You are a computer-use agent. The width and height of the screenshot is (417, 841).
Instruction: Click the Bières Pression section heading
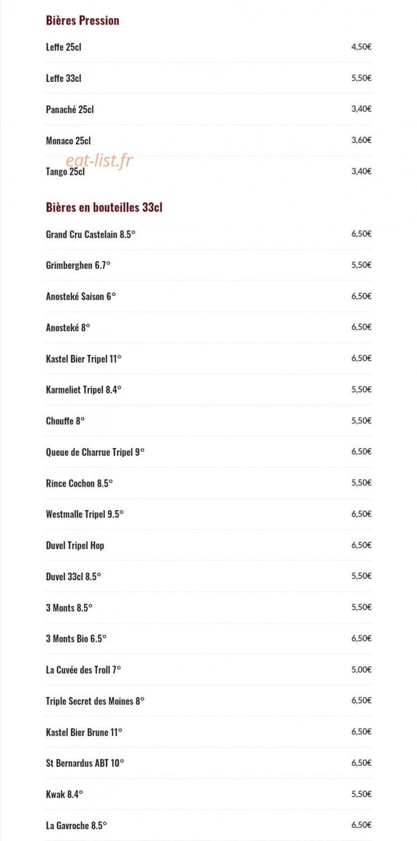82,21
